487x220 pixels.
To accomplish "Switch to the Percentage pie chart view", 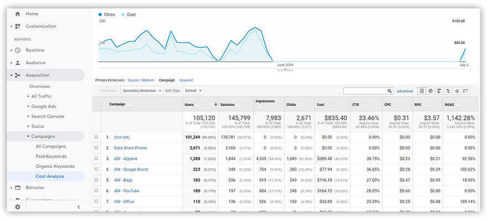I will point(431,91).
